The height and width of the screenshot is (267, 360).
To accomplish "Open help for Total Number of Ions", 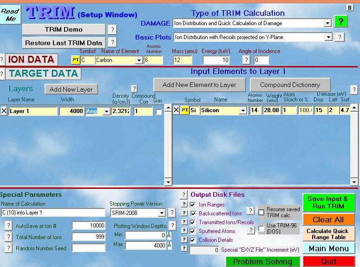I will (x=8, y=237).
